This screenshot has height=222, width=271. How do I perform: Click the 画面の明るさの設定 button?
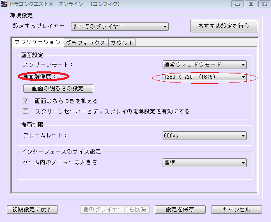[x=58, y=89]
